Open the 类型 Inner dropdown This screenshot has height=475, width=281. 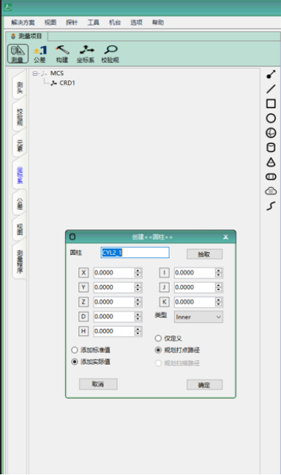click(x=198, y=317)
